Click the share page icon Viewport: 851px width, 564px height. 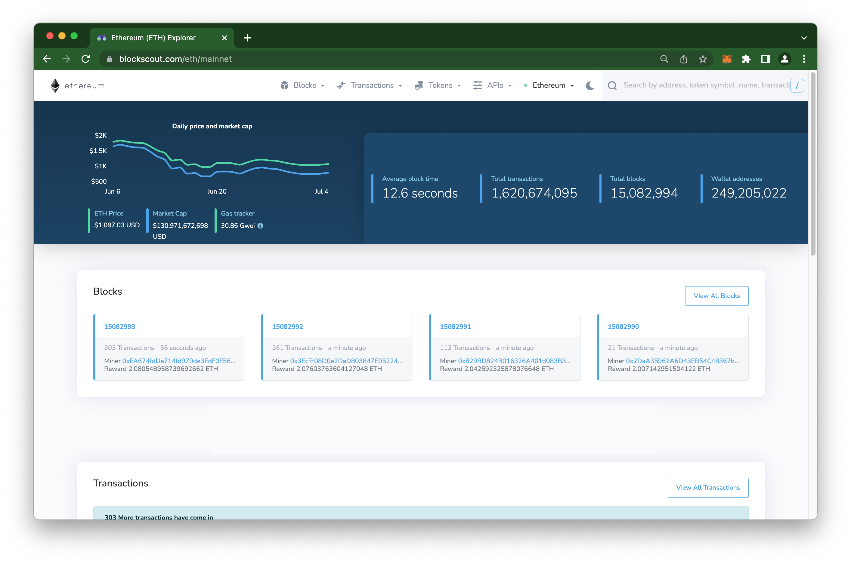pyautogui.click(x=684, y=59)
